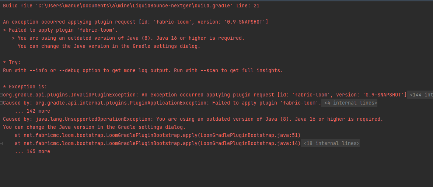The width and height of the screenshot is (433, 187).
Task: Unfold the '<4 internal lines>' collapsed region
Action: click(x=350, y=103)
